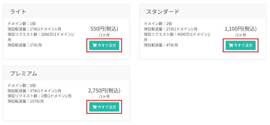Click the 1,100円(税込) price text
The image size is (270, 125).
tap(240, 29)
